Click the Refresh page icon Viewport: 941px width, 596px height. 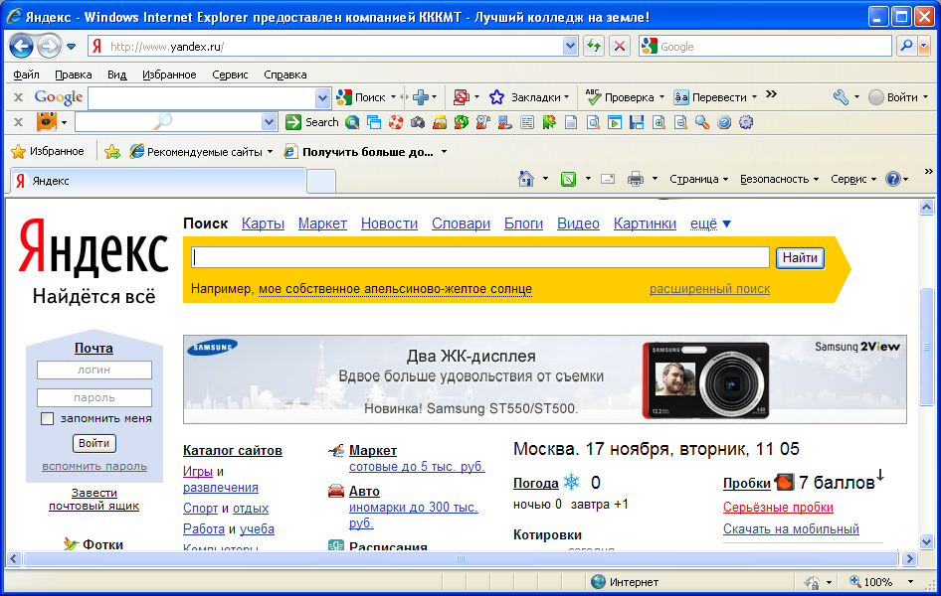click(594, 46)
